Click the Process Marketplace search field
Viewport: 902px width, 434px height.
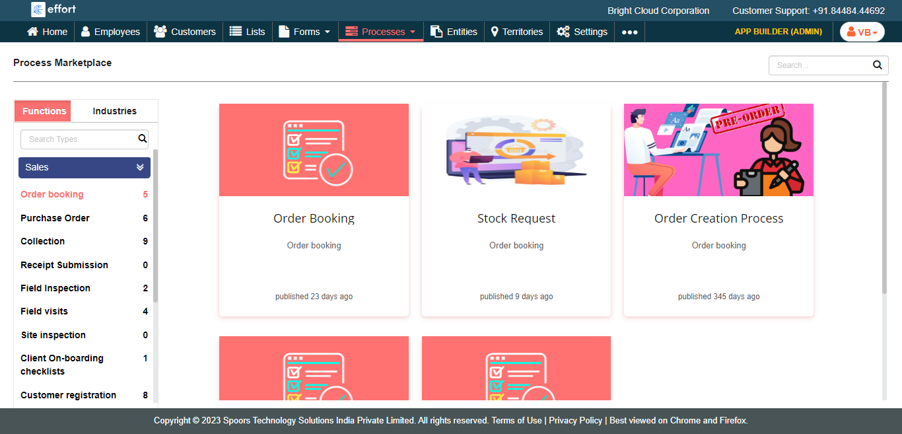point(819,65)
